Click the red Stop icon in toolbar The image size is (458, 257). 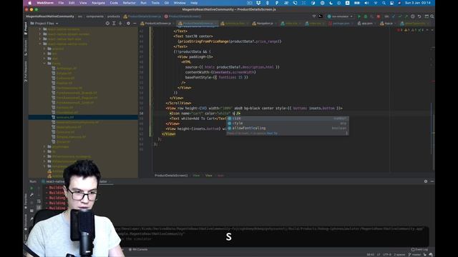379,16
